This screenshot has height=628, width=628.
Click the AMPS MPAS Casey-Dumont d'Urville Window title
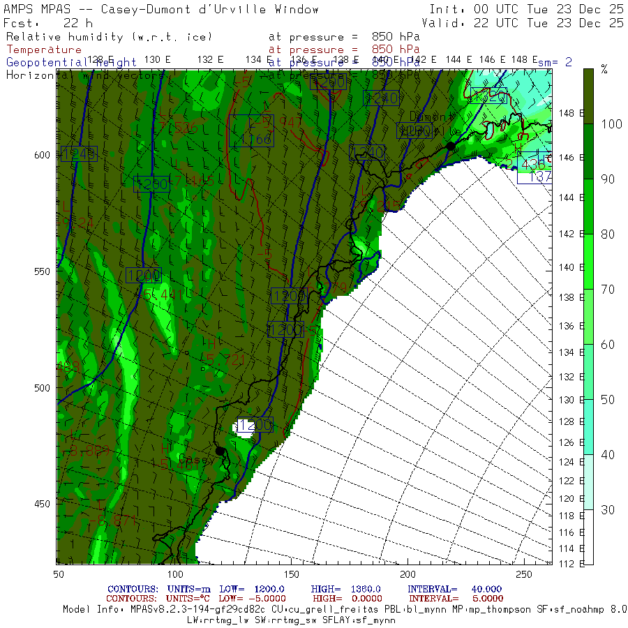pyautogui.click(x=161, y=9)
